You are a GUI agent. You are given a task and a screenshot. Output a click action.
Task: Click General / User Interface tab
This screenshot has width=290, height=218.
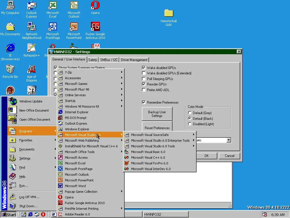[69, 59]
